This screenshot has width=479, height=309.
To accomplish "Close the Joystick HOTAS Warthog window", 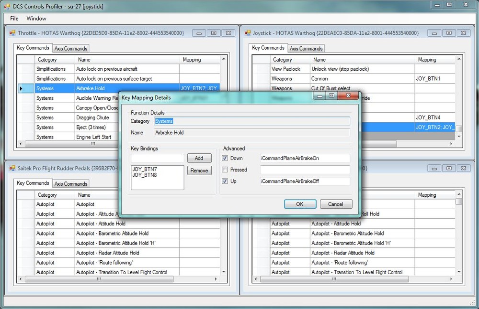I will point(463,33).
